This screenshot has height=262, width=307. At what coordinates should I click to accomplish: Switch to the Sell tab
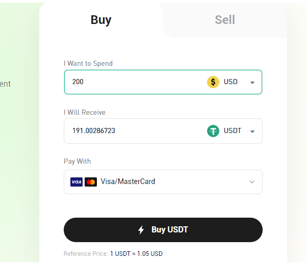click(225, 20)
